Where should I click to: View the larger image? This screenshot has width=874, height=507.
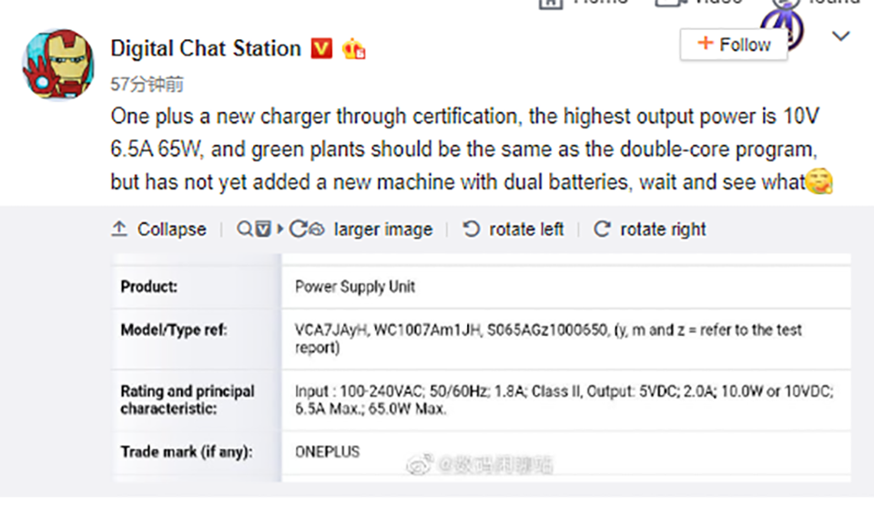[x=383, y=229]
